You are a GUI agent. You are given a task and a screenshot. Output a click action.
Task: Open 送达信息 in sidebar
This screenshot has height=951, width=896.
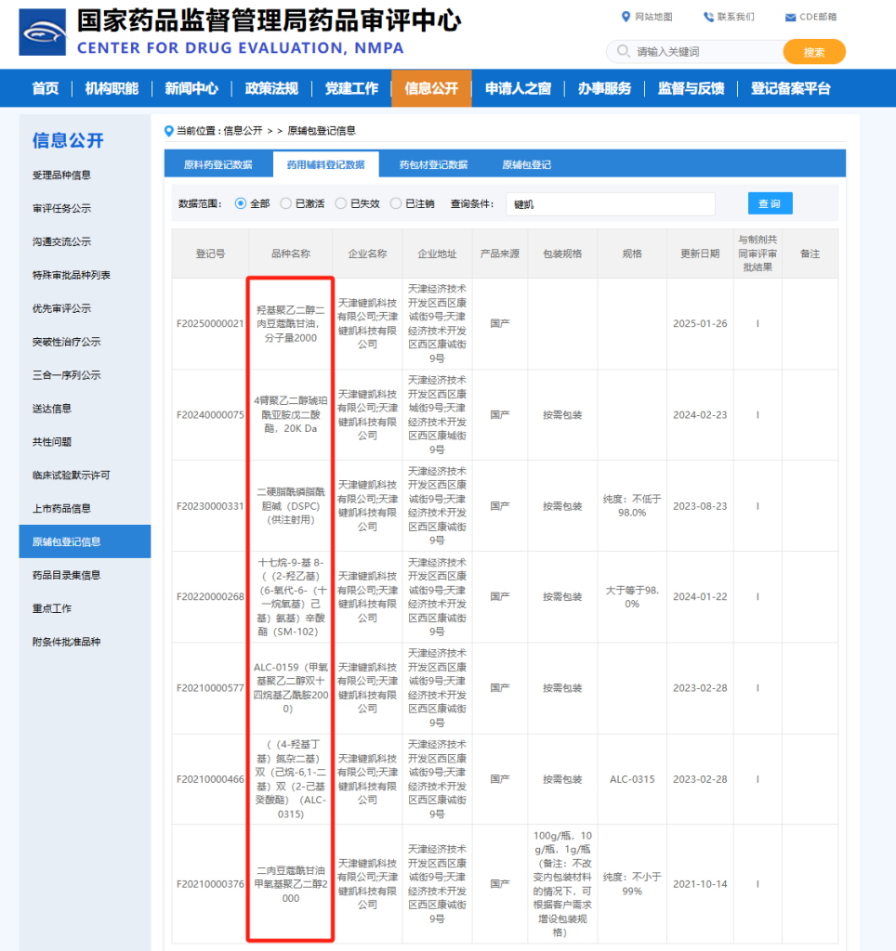(x=52, y=409)
